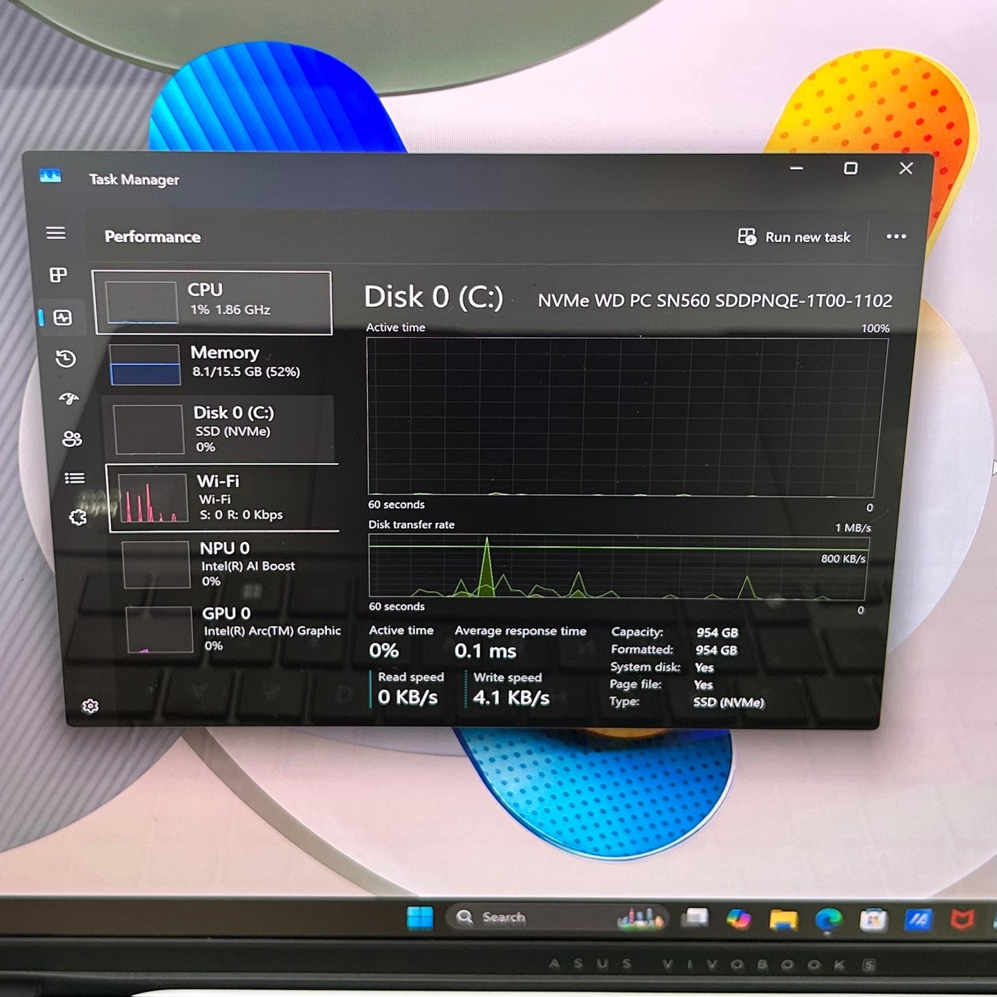Open the Windows Start button
The height and width of the screenshot is (997, 997).
(419, 918)
